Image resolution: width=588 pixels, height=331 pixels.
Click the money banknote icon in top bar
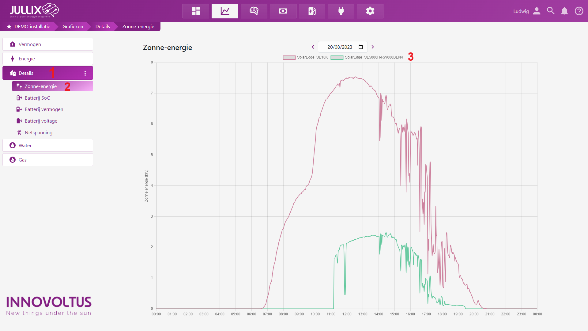[x=283, y=11]
